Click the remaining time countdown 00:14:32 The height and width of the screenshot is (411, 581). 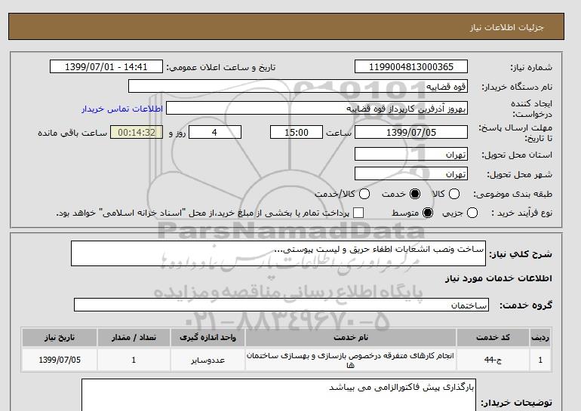click(x=137, y=132)
